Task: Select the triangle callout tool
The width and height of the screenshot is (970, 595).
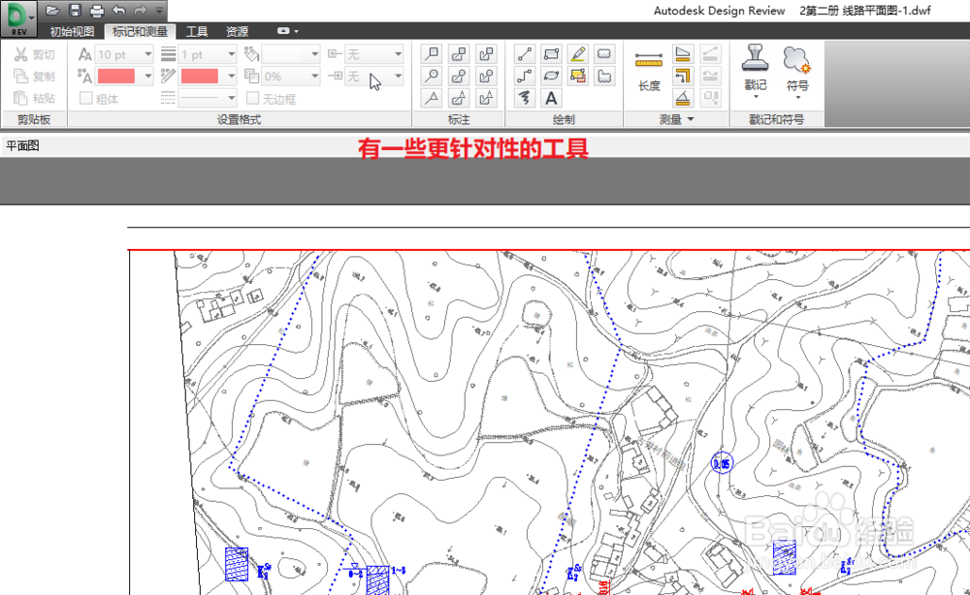Action: click(432, 98)
